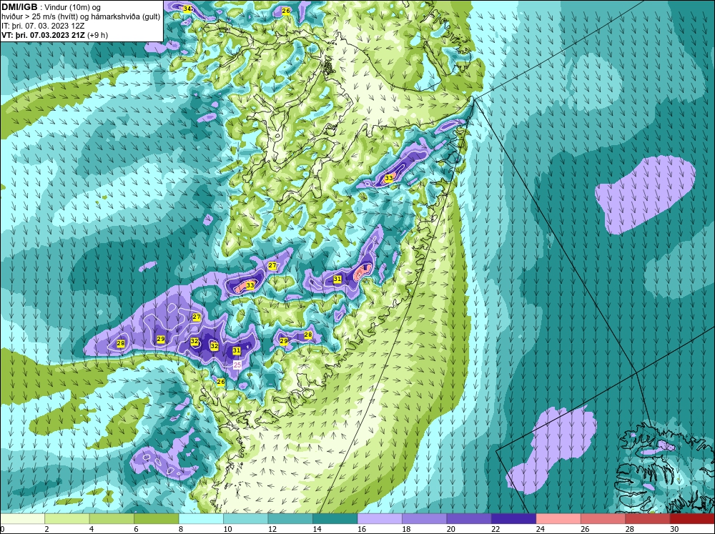Pick the palest 0–2 m/s legend swatch
This screenshot has width=715, height=534.
click(x=22, y=519)
